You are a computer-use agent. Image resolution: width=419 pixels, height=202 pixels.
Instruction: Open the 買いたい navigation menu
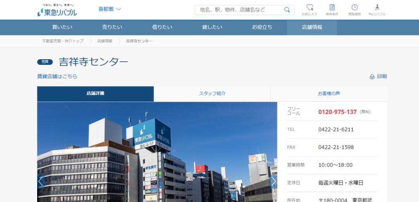tap(62, 27)
